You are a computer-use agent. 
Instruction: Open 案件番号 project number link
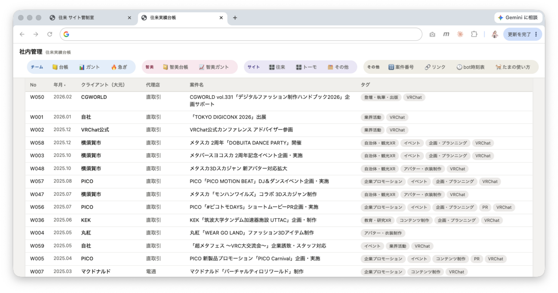pos(401,67)
